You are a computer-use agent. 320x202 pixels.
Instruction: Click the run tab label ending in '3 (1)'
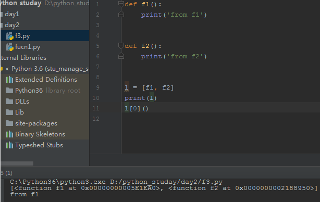point(7,173)
